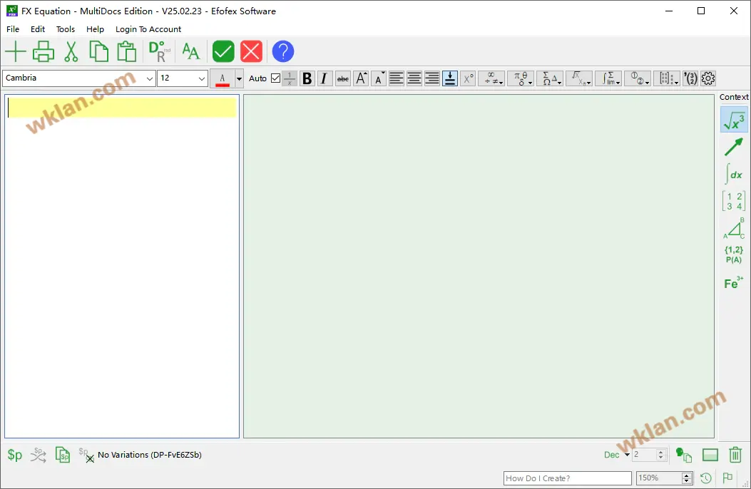Align equation text left
The height and width of the screenshot is (489, 751).
(x=396, y=78)
